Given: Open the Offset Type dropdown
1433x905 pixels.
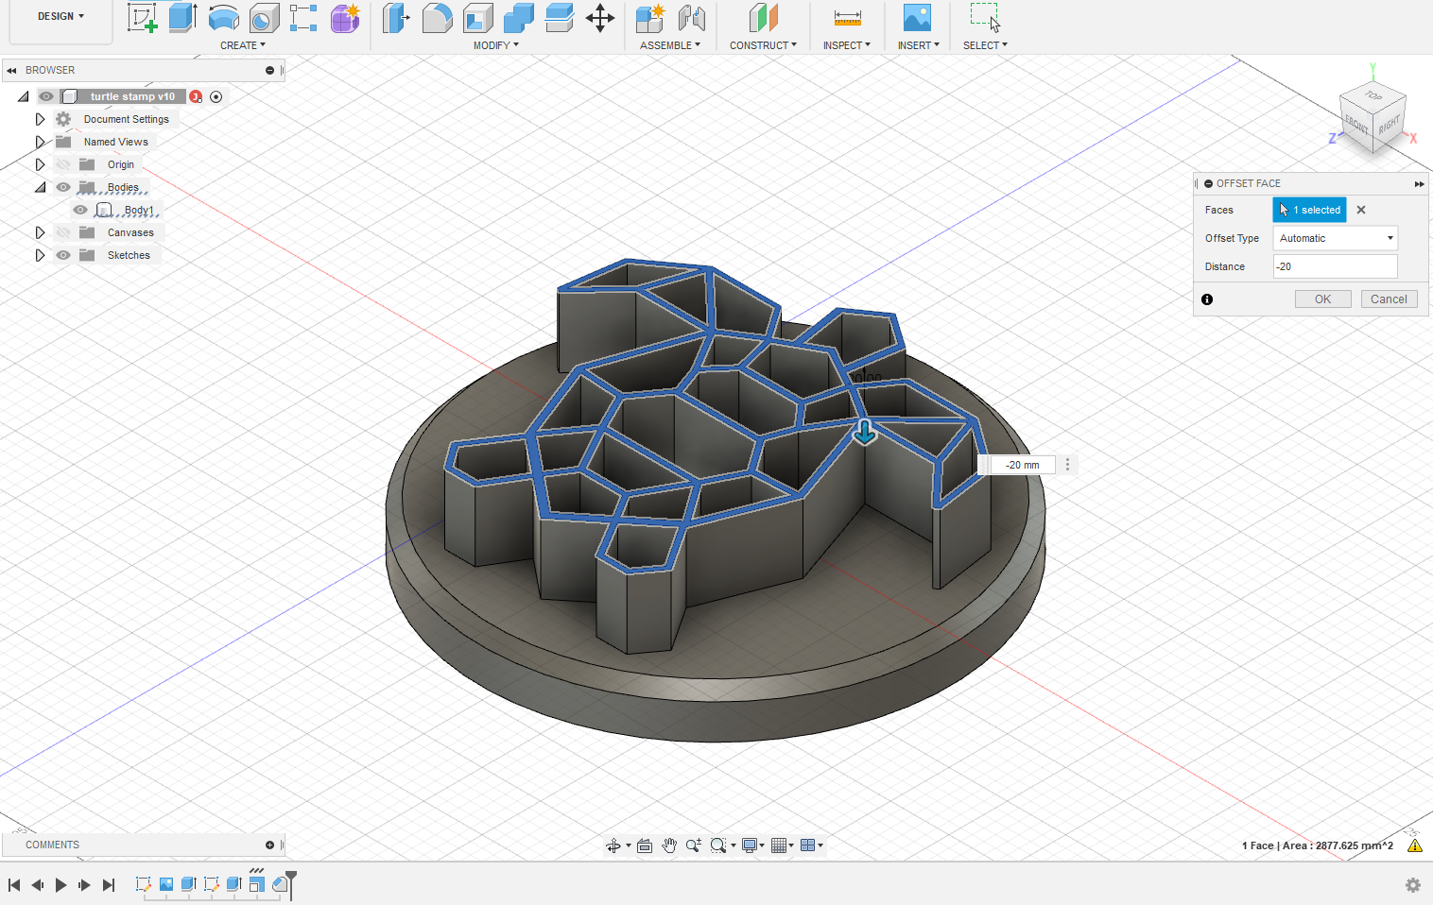Looking at the screenshot, I should click(1335, 238).
